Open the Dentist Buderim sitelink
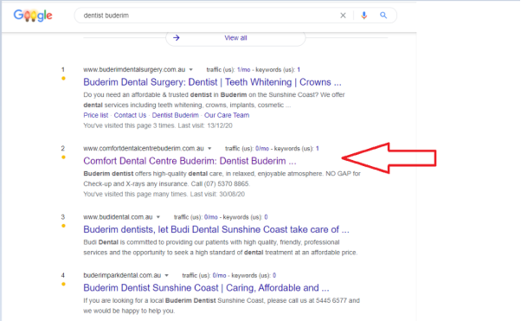The height and width of the screenshot is (321, 521). 175,115
